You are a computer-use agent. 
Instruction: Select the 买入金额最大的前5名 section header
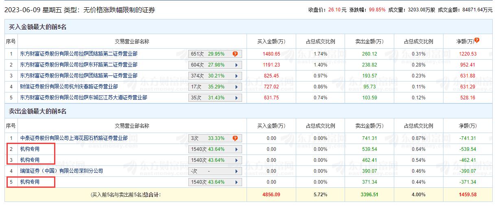pos(37,27)
